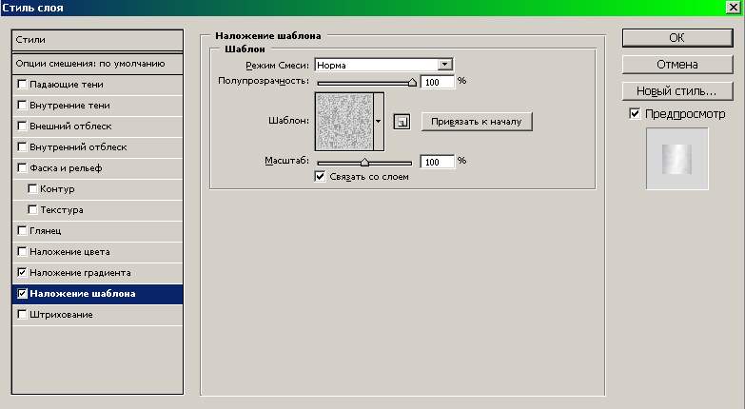Enable the Падающие тени checkbox
The image size is (745, 409).
coord(22,84)
